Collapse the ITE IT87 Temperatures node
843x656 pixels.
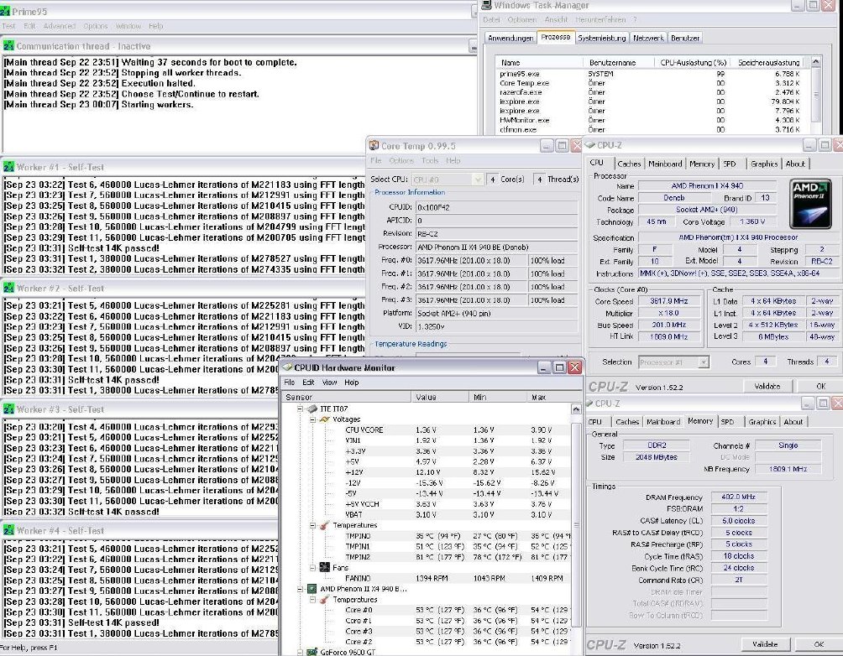click(x=313, y=525)
